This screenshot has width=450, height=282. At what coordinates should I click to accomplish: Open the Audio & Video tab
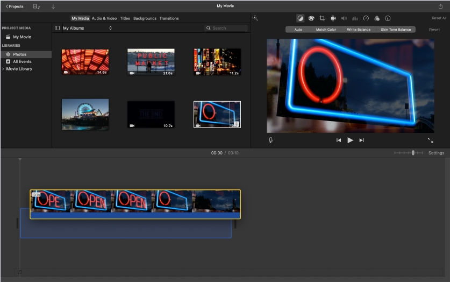point(104,18)
